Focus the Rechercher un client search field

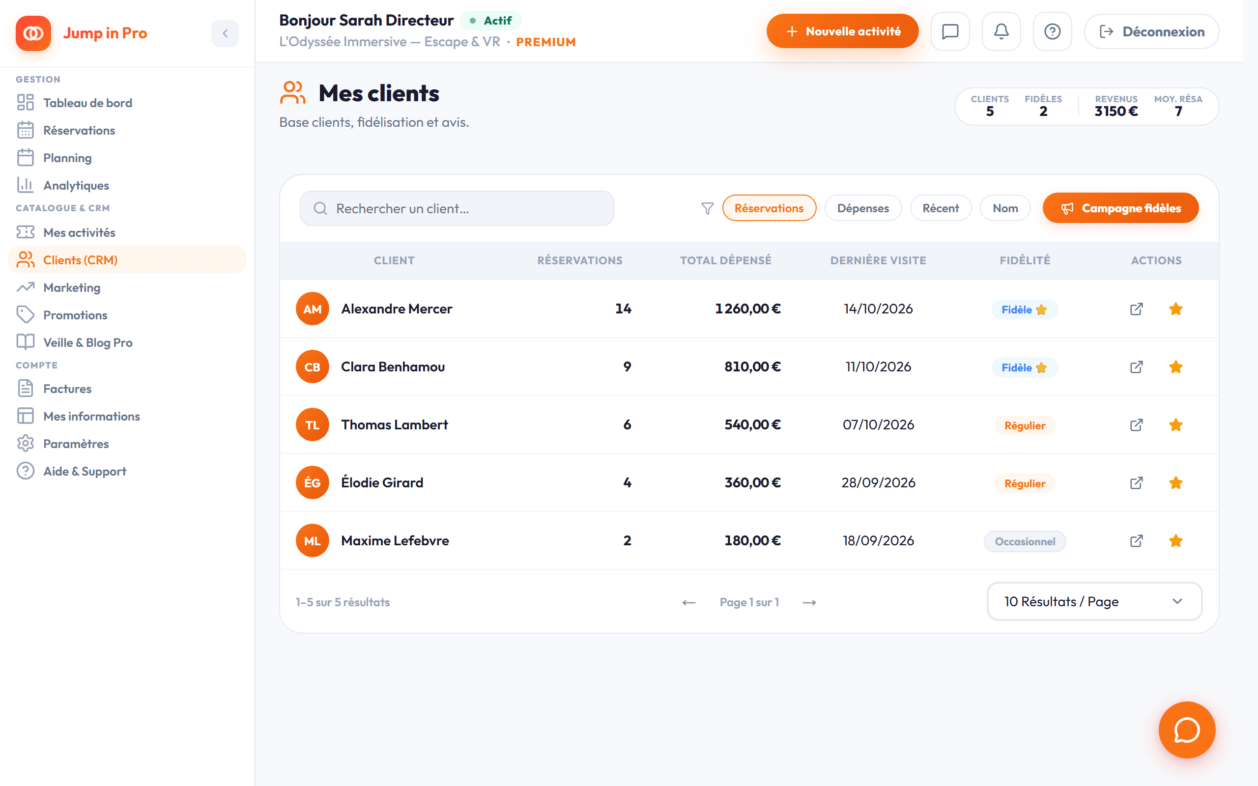[x=457, y=208]
